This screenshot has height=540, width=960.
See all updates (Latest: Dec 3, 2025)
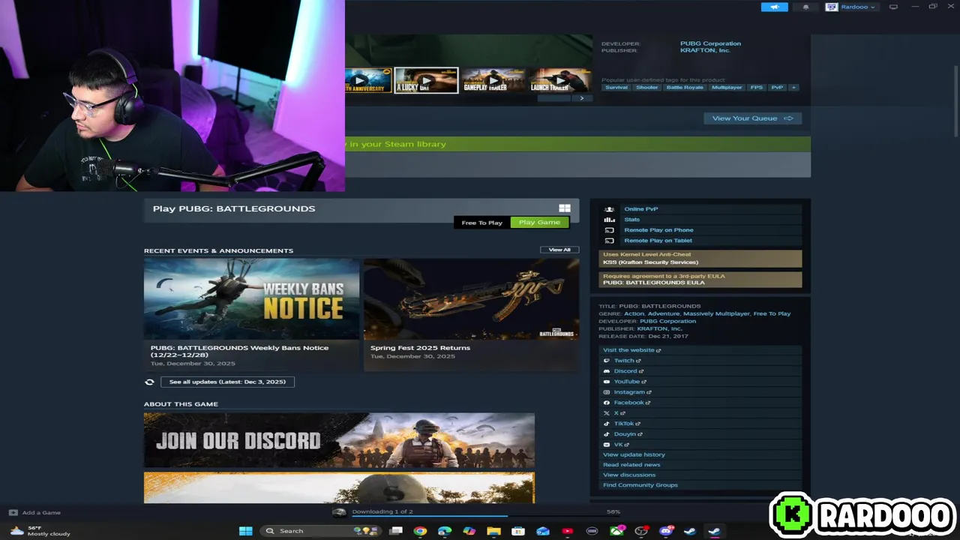coord(227,382)
